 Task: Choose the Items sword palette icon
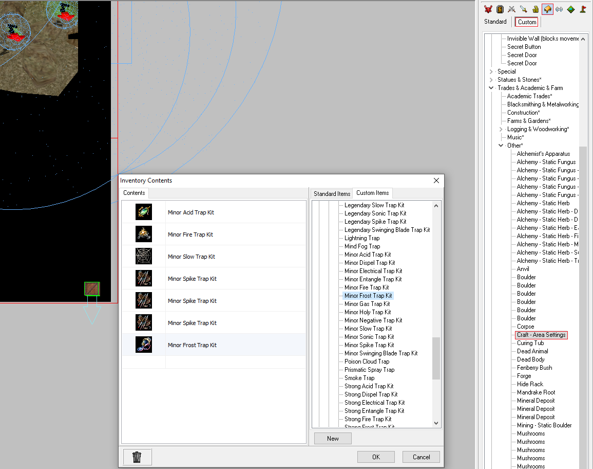(x=523, y=9)
